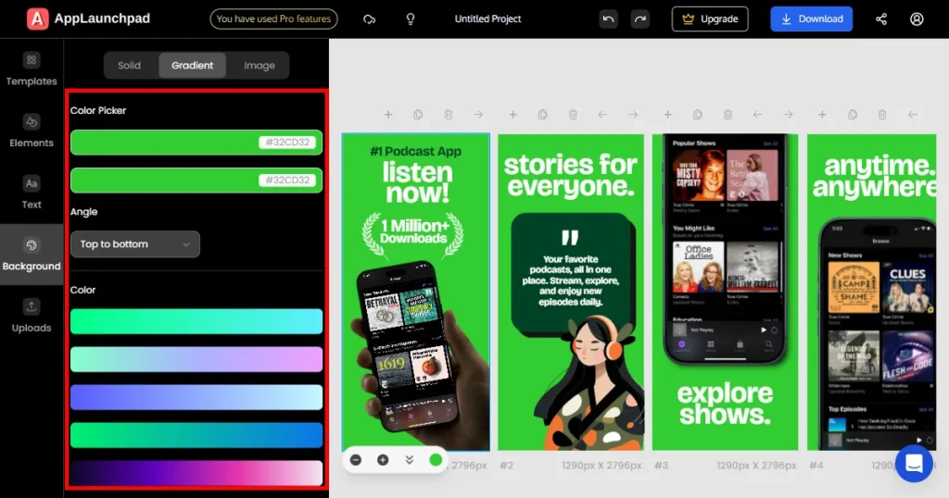Choose the green-to-blue gradient preset
Image resolution: width=949 pixels, height=498 pixels.
(x=196, y=435)
